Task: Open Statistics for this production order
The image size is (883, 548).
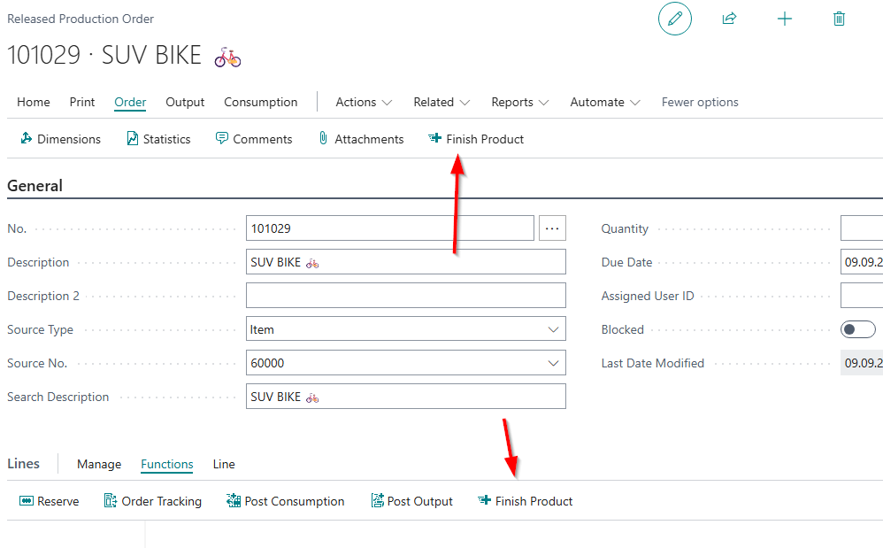Action: point(158,139)
